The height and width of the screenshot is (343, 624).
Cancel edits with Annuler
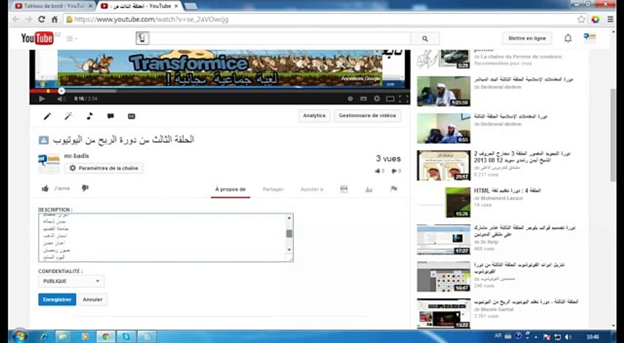click(92, 300)
